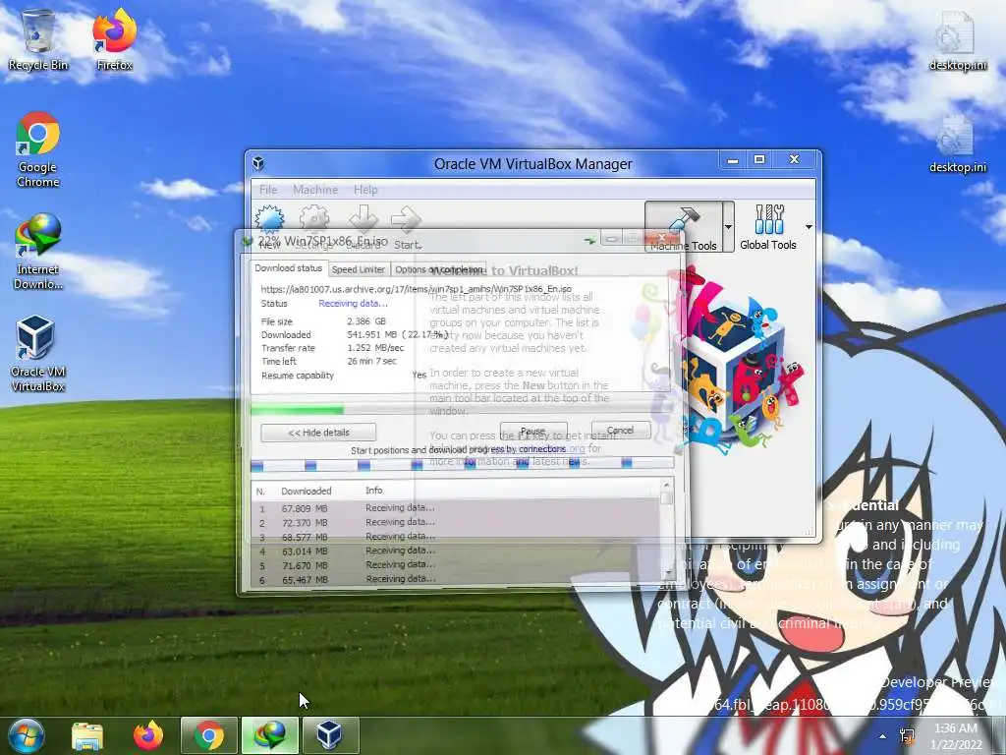Click the connection list scroll-down arrow
The image size is (1006, 755).
(x=667, y=572)
